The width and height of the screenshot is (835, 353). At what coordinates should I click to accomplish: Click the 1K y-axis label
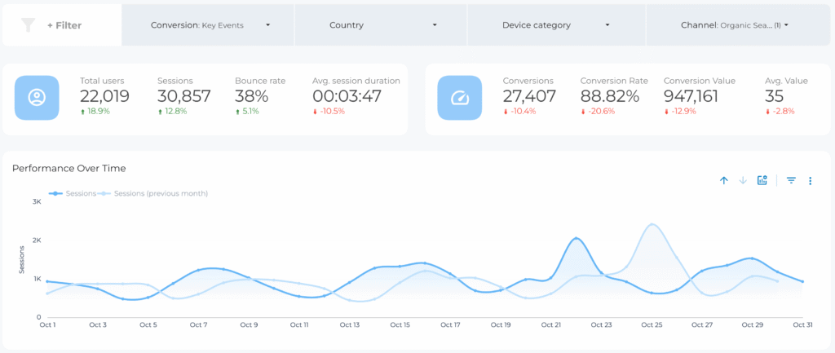coord(37,279)
